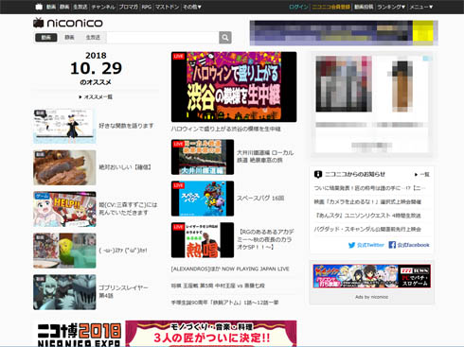Open the 大井川鐵道編 live thumbnail
464x347 pixels.
pyautogui.click(x=203, y=157)
